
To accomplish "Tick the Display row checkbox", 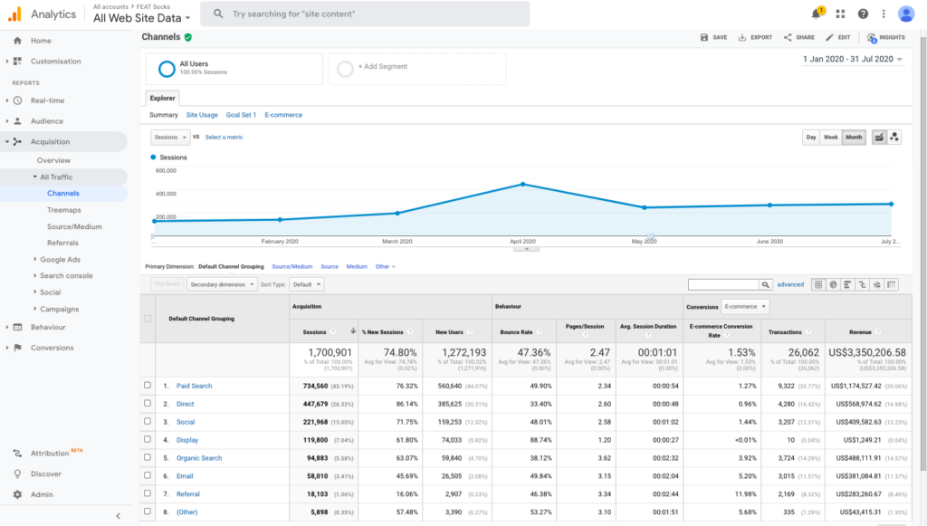I will coord(148,439).
